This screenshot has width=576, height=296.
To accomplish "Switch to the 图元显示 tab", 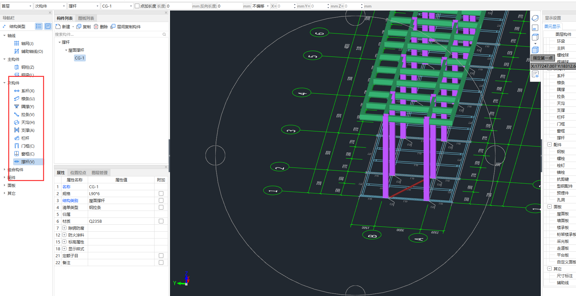I will (x=552, y=27).
